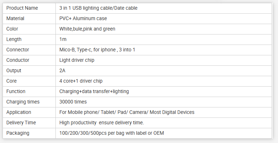Click the Application row label
278x143 pixels.
click(19, 112)
